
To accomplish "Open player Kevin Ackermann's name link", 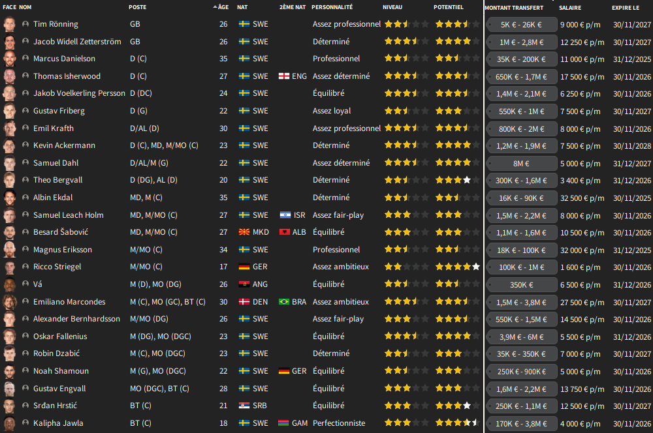I will tap(64, 145).
